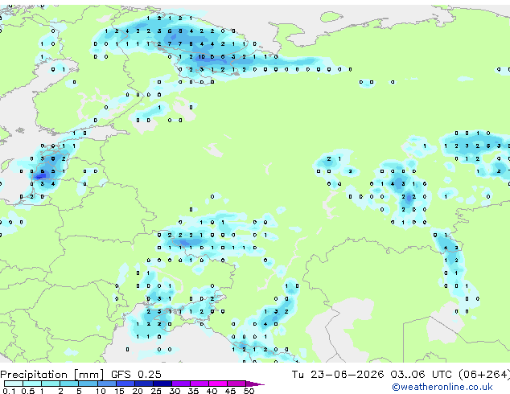Click the 0.5 legend scale label
Viewport: 510px width, 394px height.
pos(28,391)
